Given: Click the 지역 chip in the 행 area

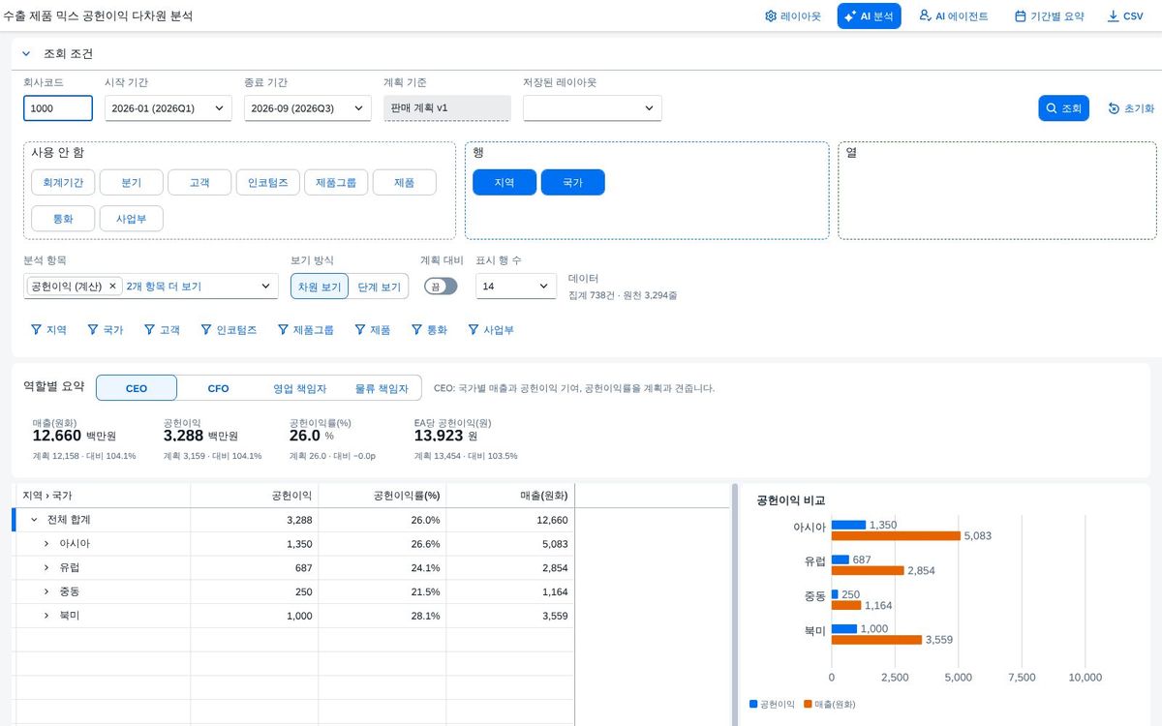Looking at the screenshot, I should (504, 182).
